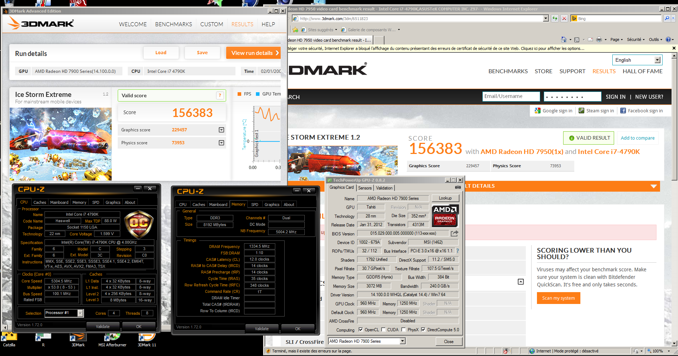Open the Catzilla desktop shortcut

pos(9,340)
